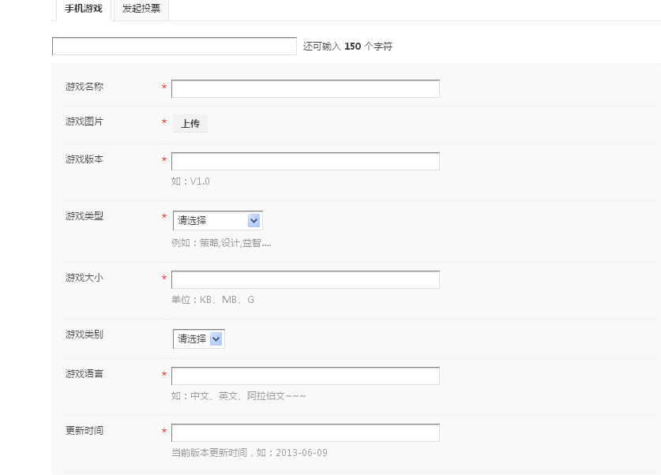The height and width of the screenshot is (475, 661).
Task: Click the 还可输入 150 个字符 counter text
Action: click(x=347, y=46)
